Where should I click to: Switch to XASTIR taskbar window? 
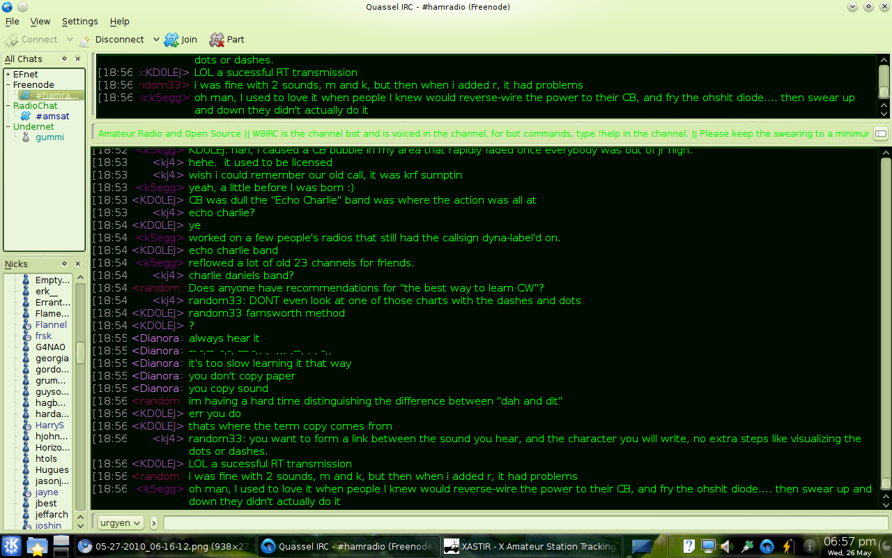[531, 546]
